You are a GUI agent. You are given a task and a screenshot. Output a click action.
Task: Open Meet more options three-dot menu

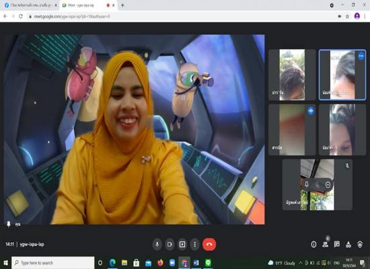(194, 244)
